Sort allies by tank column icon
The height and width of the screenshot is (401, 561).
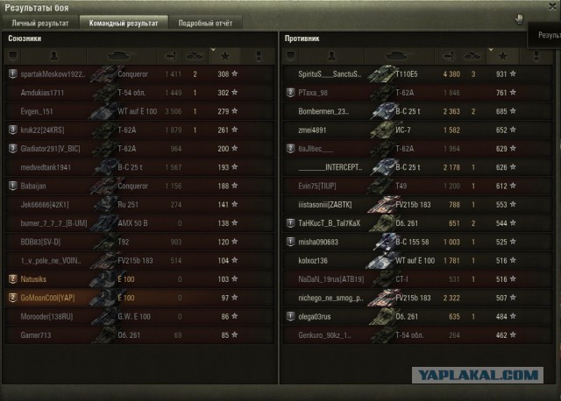tap(119, 56)
